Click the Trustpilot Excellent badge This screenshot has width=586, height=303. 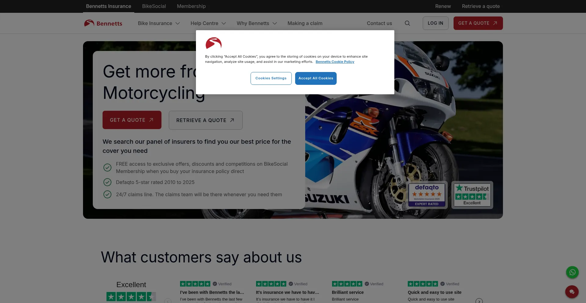click(x=472, y=195)
